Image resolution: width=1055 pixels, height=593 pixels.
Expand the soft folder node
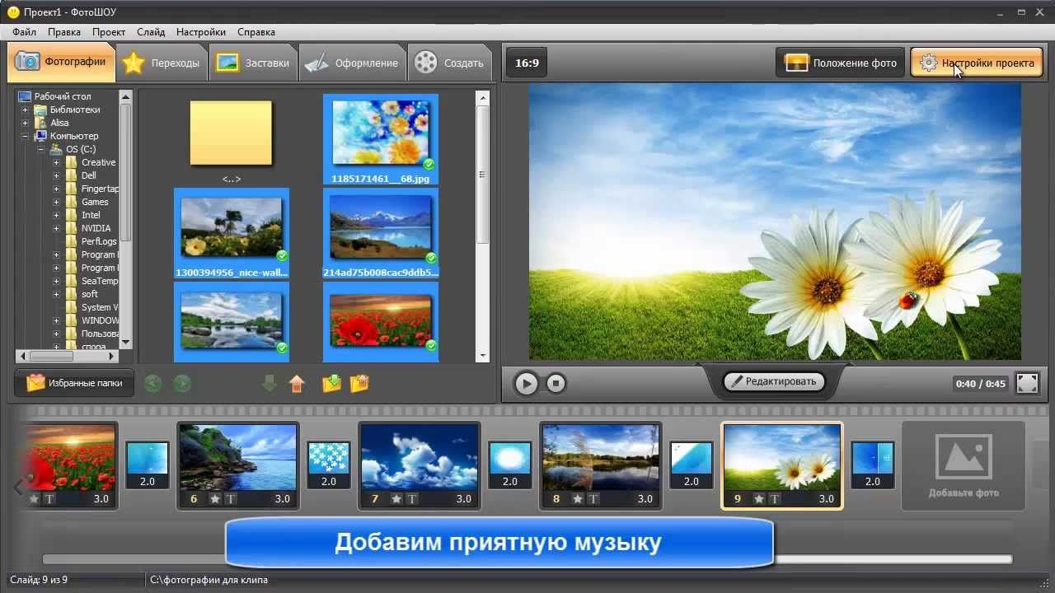pyautogui.click(x=56, y=294)
